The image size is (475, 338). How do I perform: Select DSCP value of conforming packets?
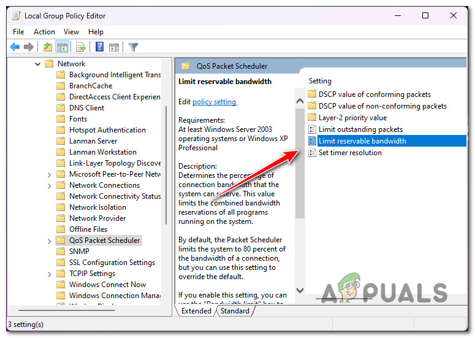click(374, 94)
